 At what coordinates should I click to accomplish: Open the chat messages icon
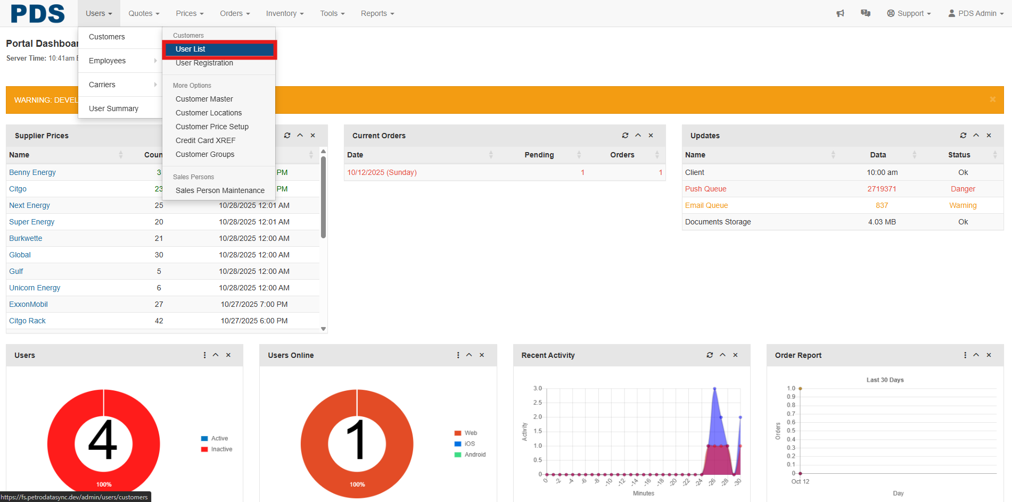[866, 13]
